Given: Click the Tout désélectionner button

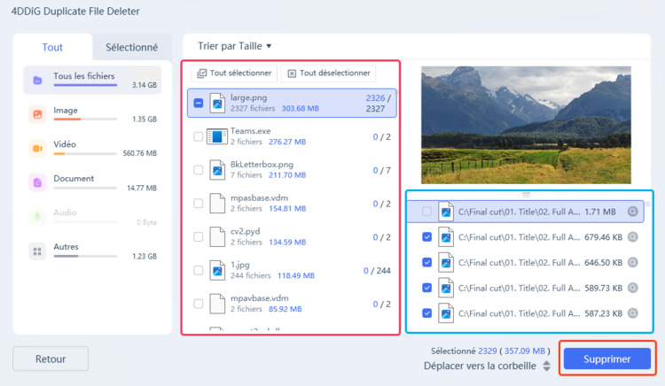Looking at the screenshot, I should pos(328,73).
